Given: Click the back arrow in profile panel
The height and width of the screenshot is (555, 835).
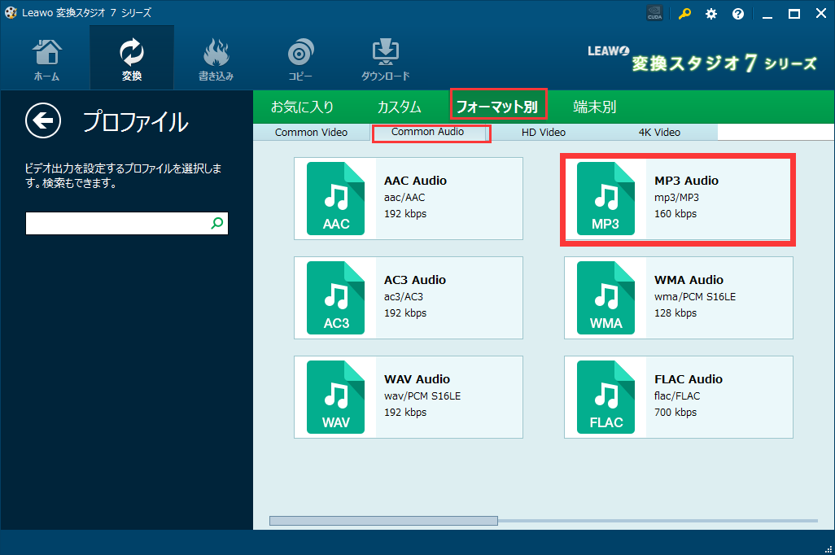Looking at the screenshot, I should (x=42, y=120).
